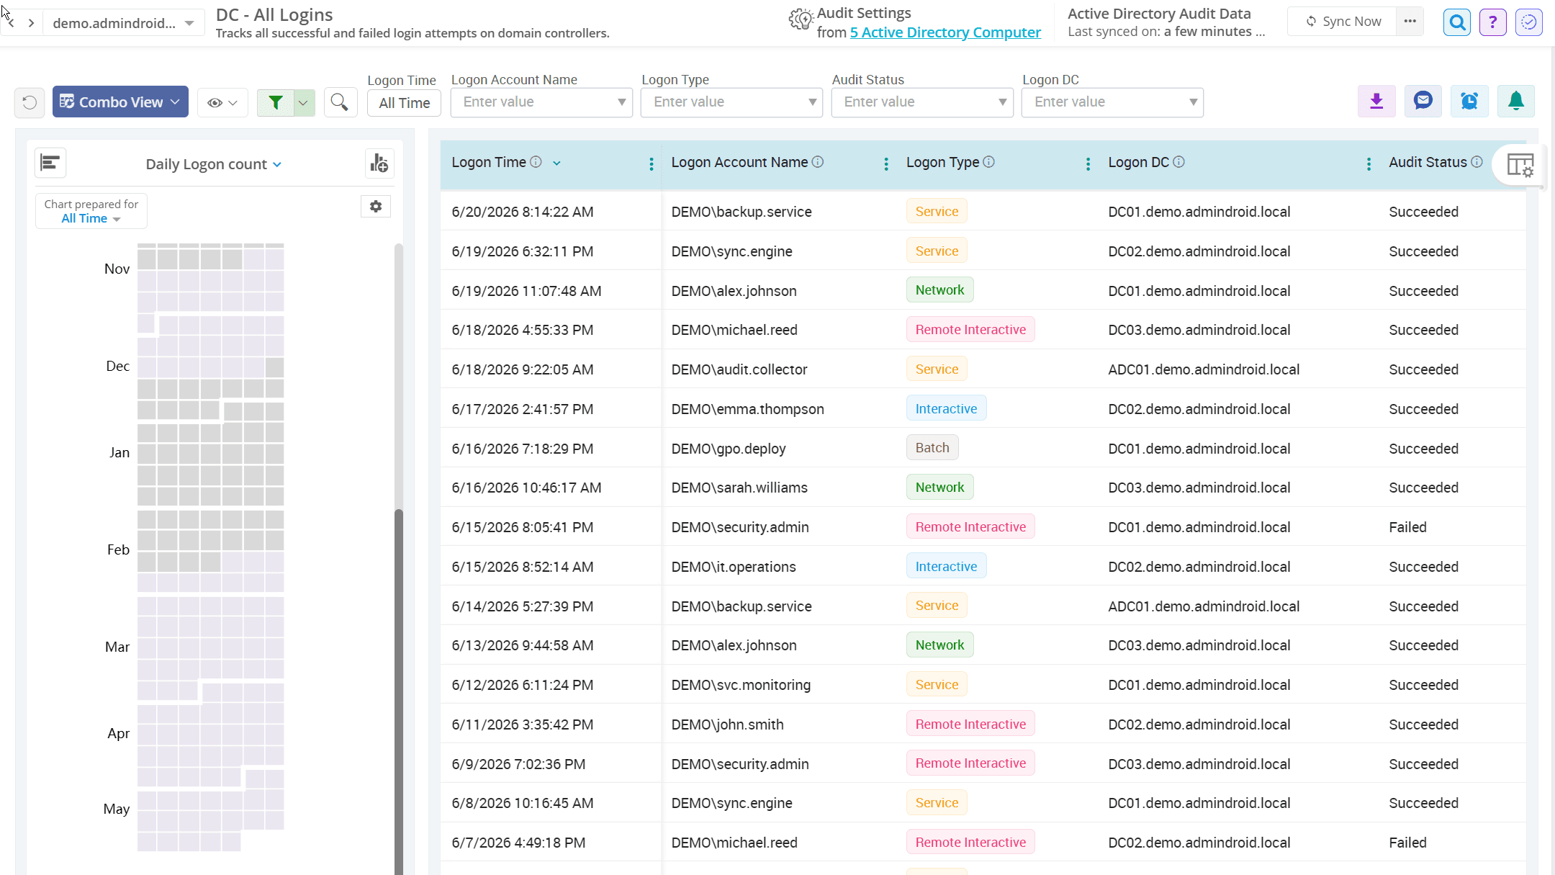Image resolution: width=1555 pixels, height=875 pixels.
Task: Open the chart settings gear
Action: point(376,207)
